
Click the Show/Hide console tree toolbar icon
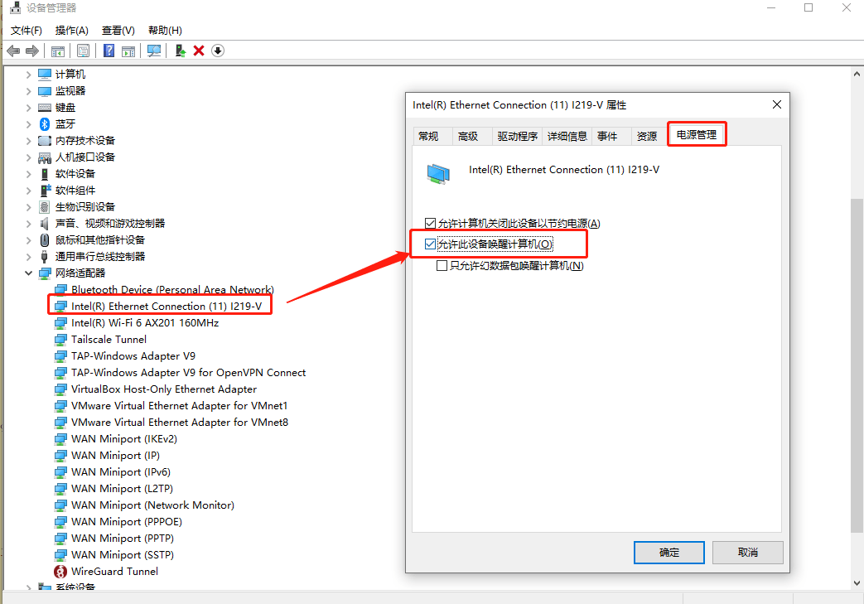point(58,51)
